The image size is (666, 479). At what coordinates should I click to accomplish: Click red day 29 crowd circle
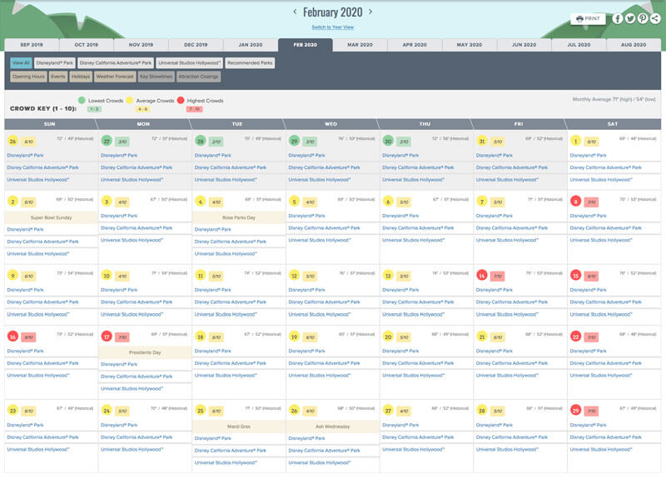click(x=575, y=411)
